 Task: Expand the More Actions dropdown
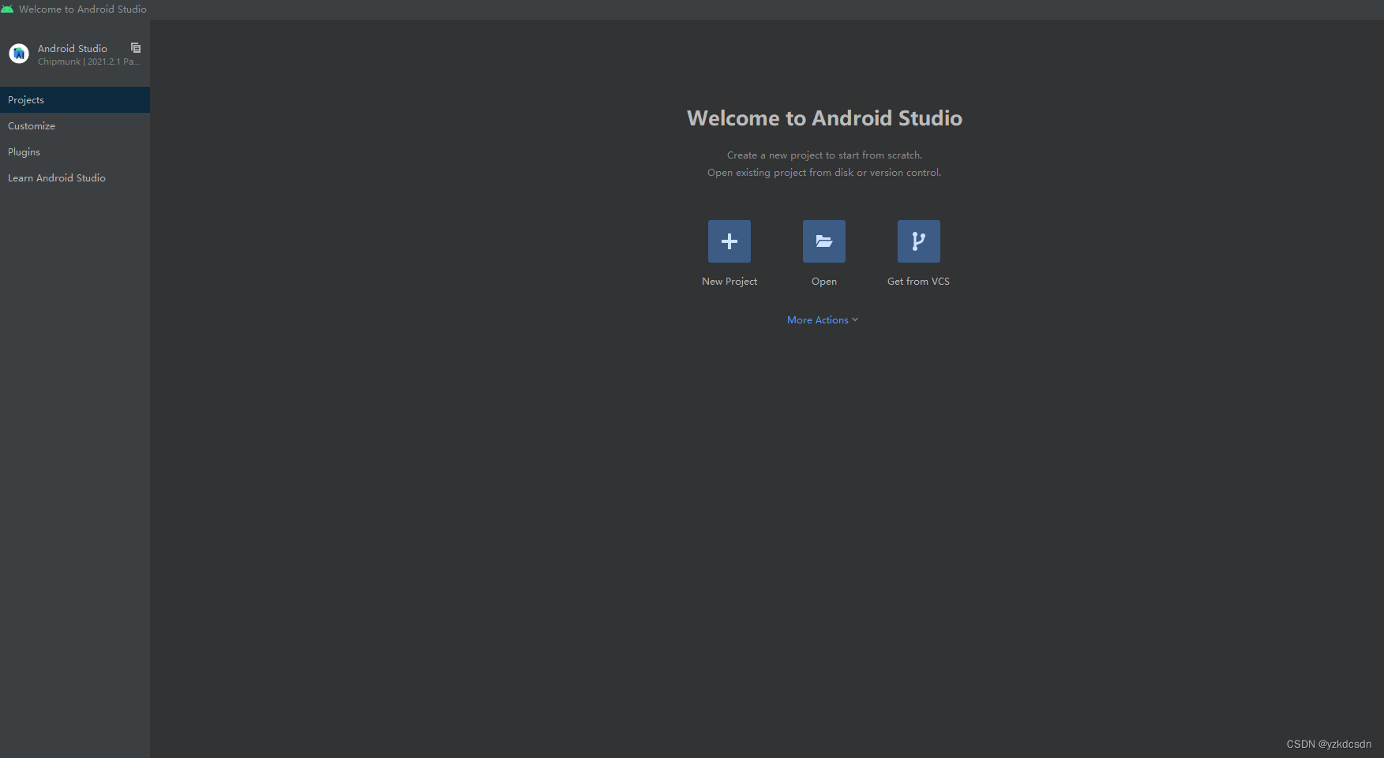(822, 320)
